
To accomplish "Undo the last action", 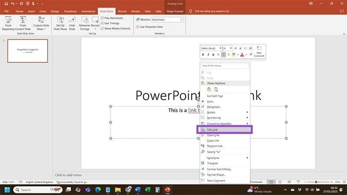I will [13, 3].
